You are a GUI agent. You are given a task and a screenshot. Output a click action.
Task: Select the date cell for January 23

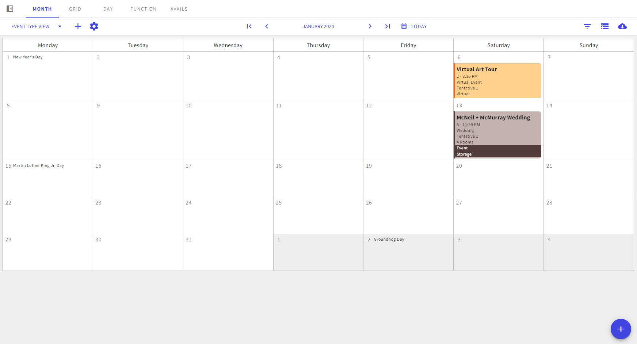[x=138, y=215]
